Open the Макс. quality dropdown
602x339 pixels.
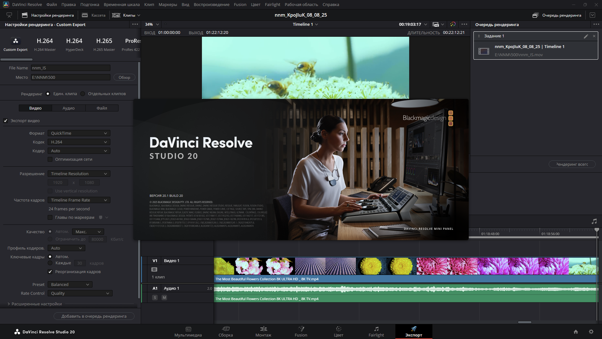click(x=88, y=232)
